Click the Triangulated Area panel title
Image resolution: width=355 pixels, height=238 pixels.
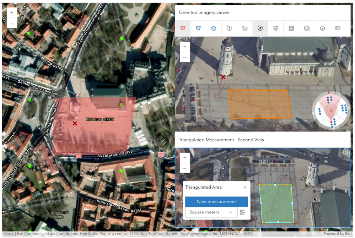pyautogui.click(x=203, y=187)
